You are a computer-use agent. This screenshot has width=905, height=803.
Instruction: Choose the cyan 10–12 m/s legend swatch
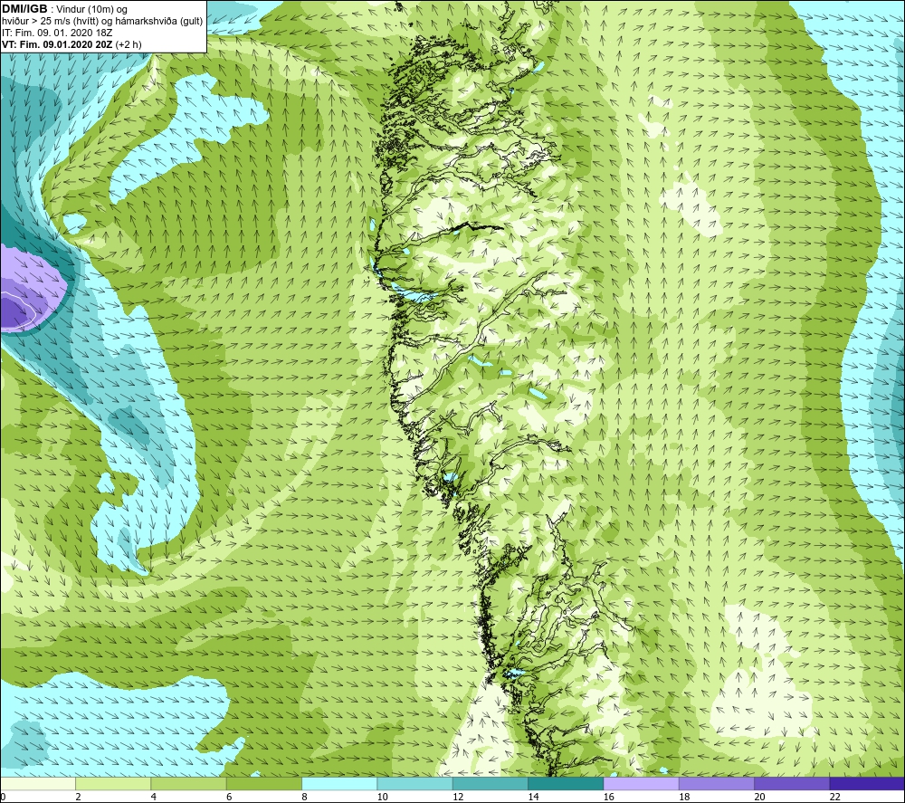point(415,783)
